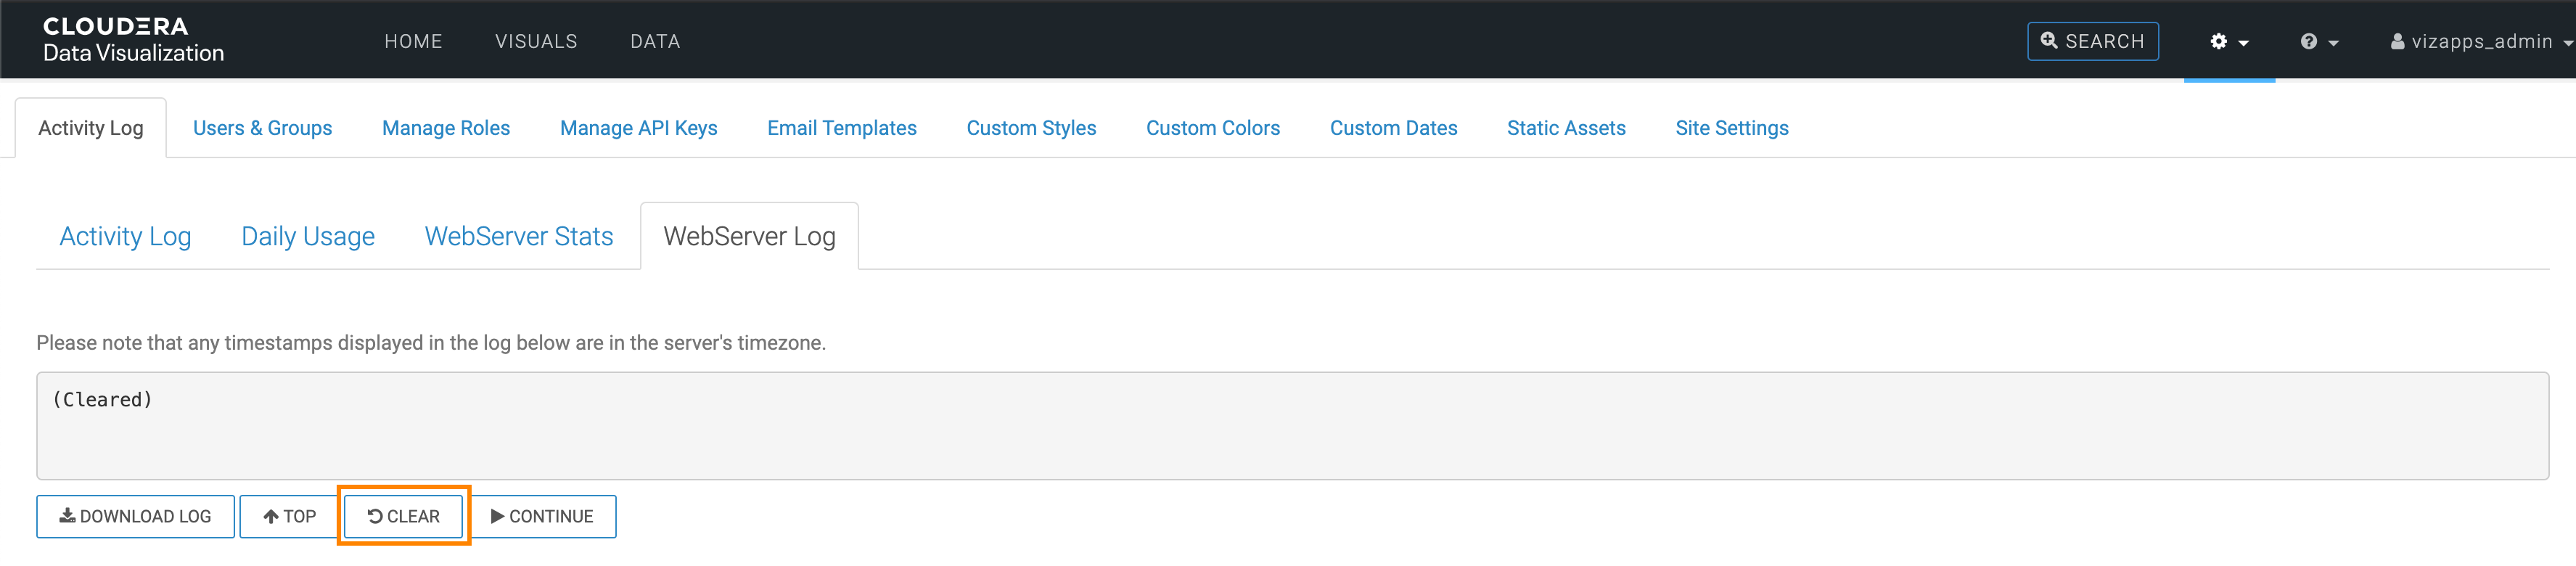Jump to top of the log

point(289,516)
